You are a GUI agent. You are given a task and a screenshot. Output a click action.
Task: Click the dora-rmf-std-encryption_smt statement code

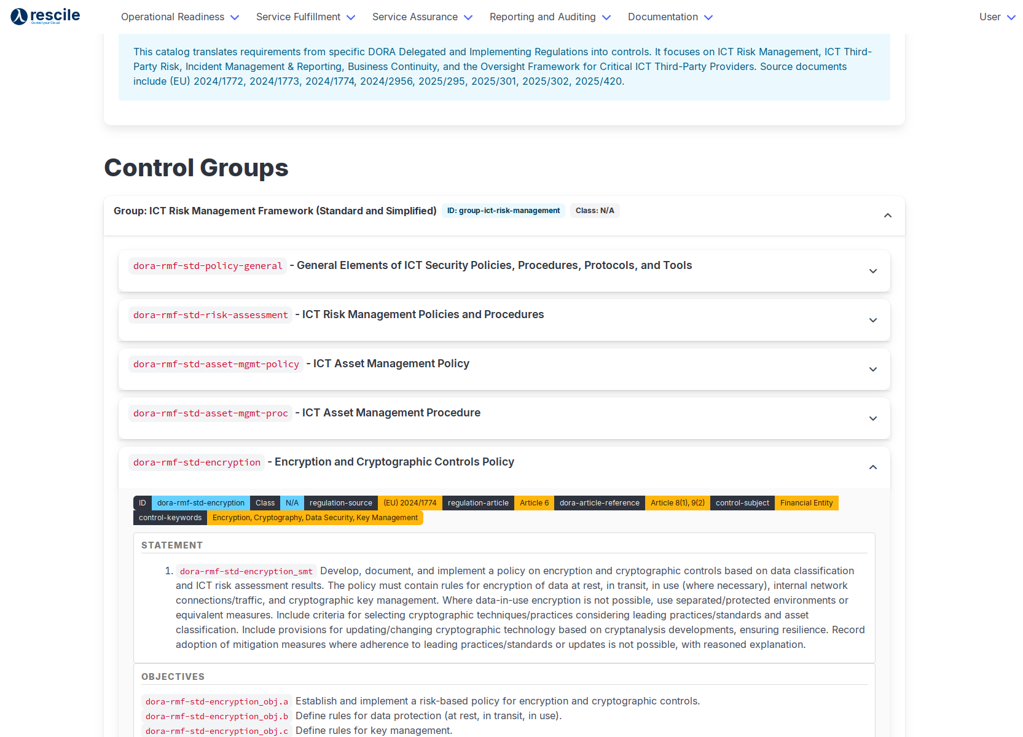pyautogui.click(x=246, y=572)
